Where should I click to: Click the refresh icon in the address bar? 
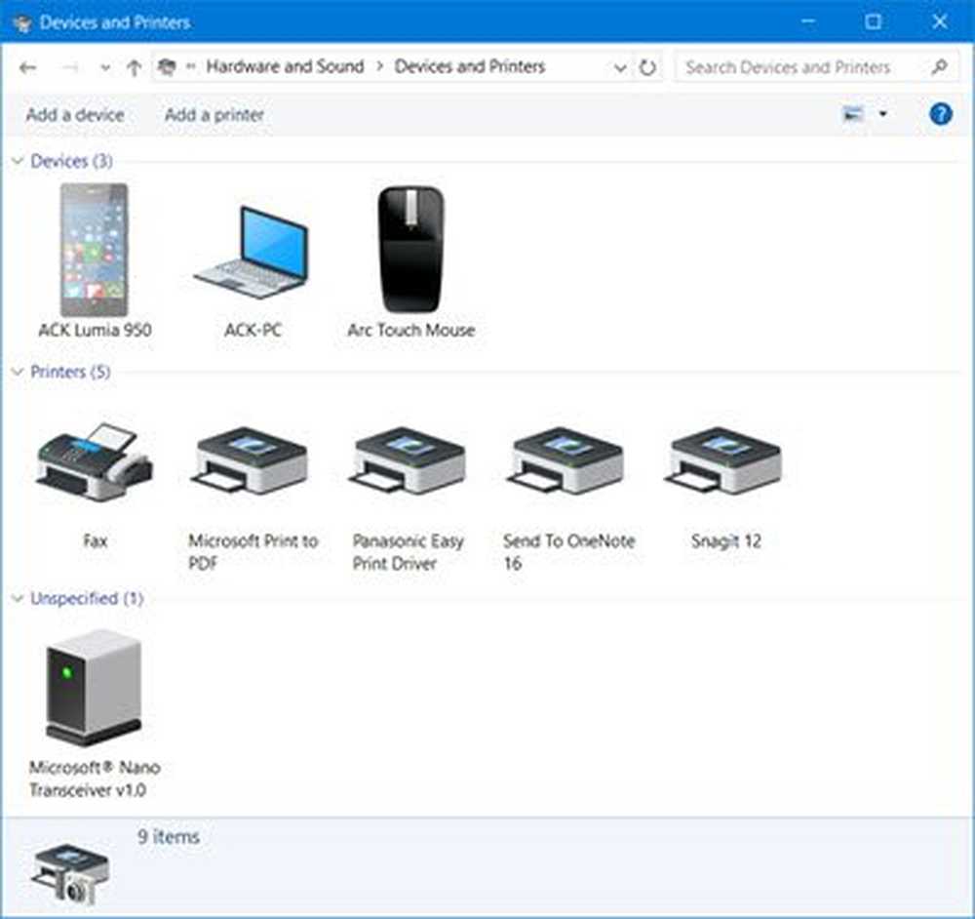coord(647,67)
